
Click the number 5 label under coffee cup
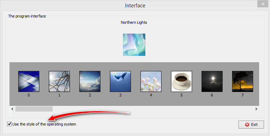(x=181, y=95)
